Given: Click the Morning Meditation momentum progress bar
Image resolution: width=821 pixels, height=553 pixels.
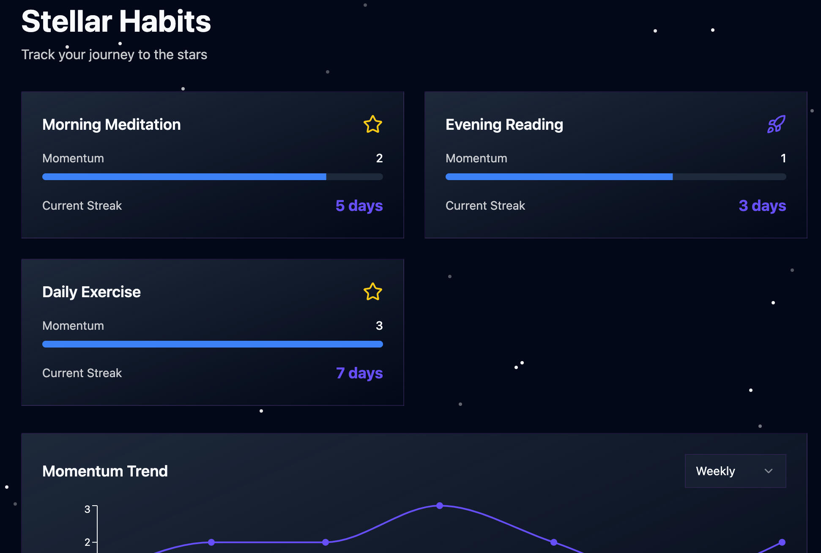Looking at the screenshot, I should pyautogui.click(x=212, y=177).
